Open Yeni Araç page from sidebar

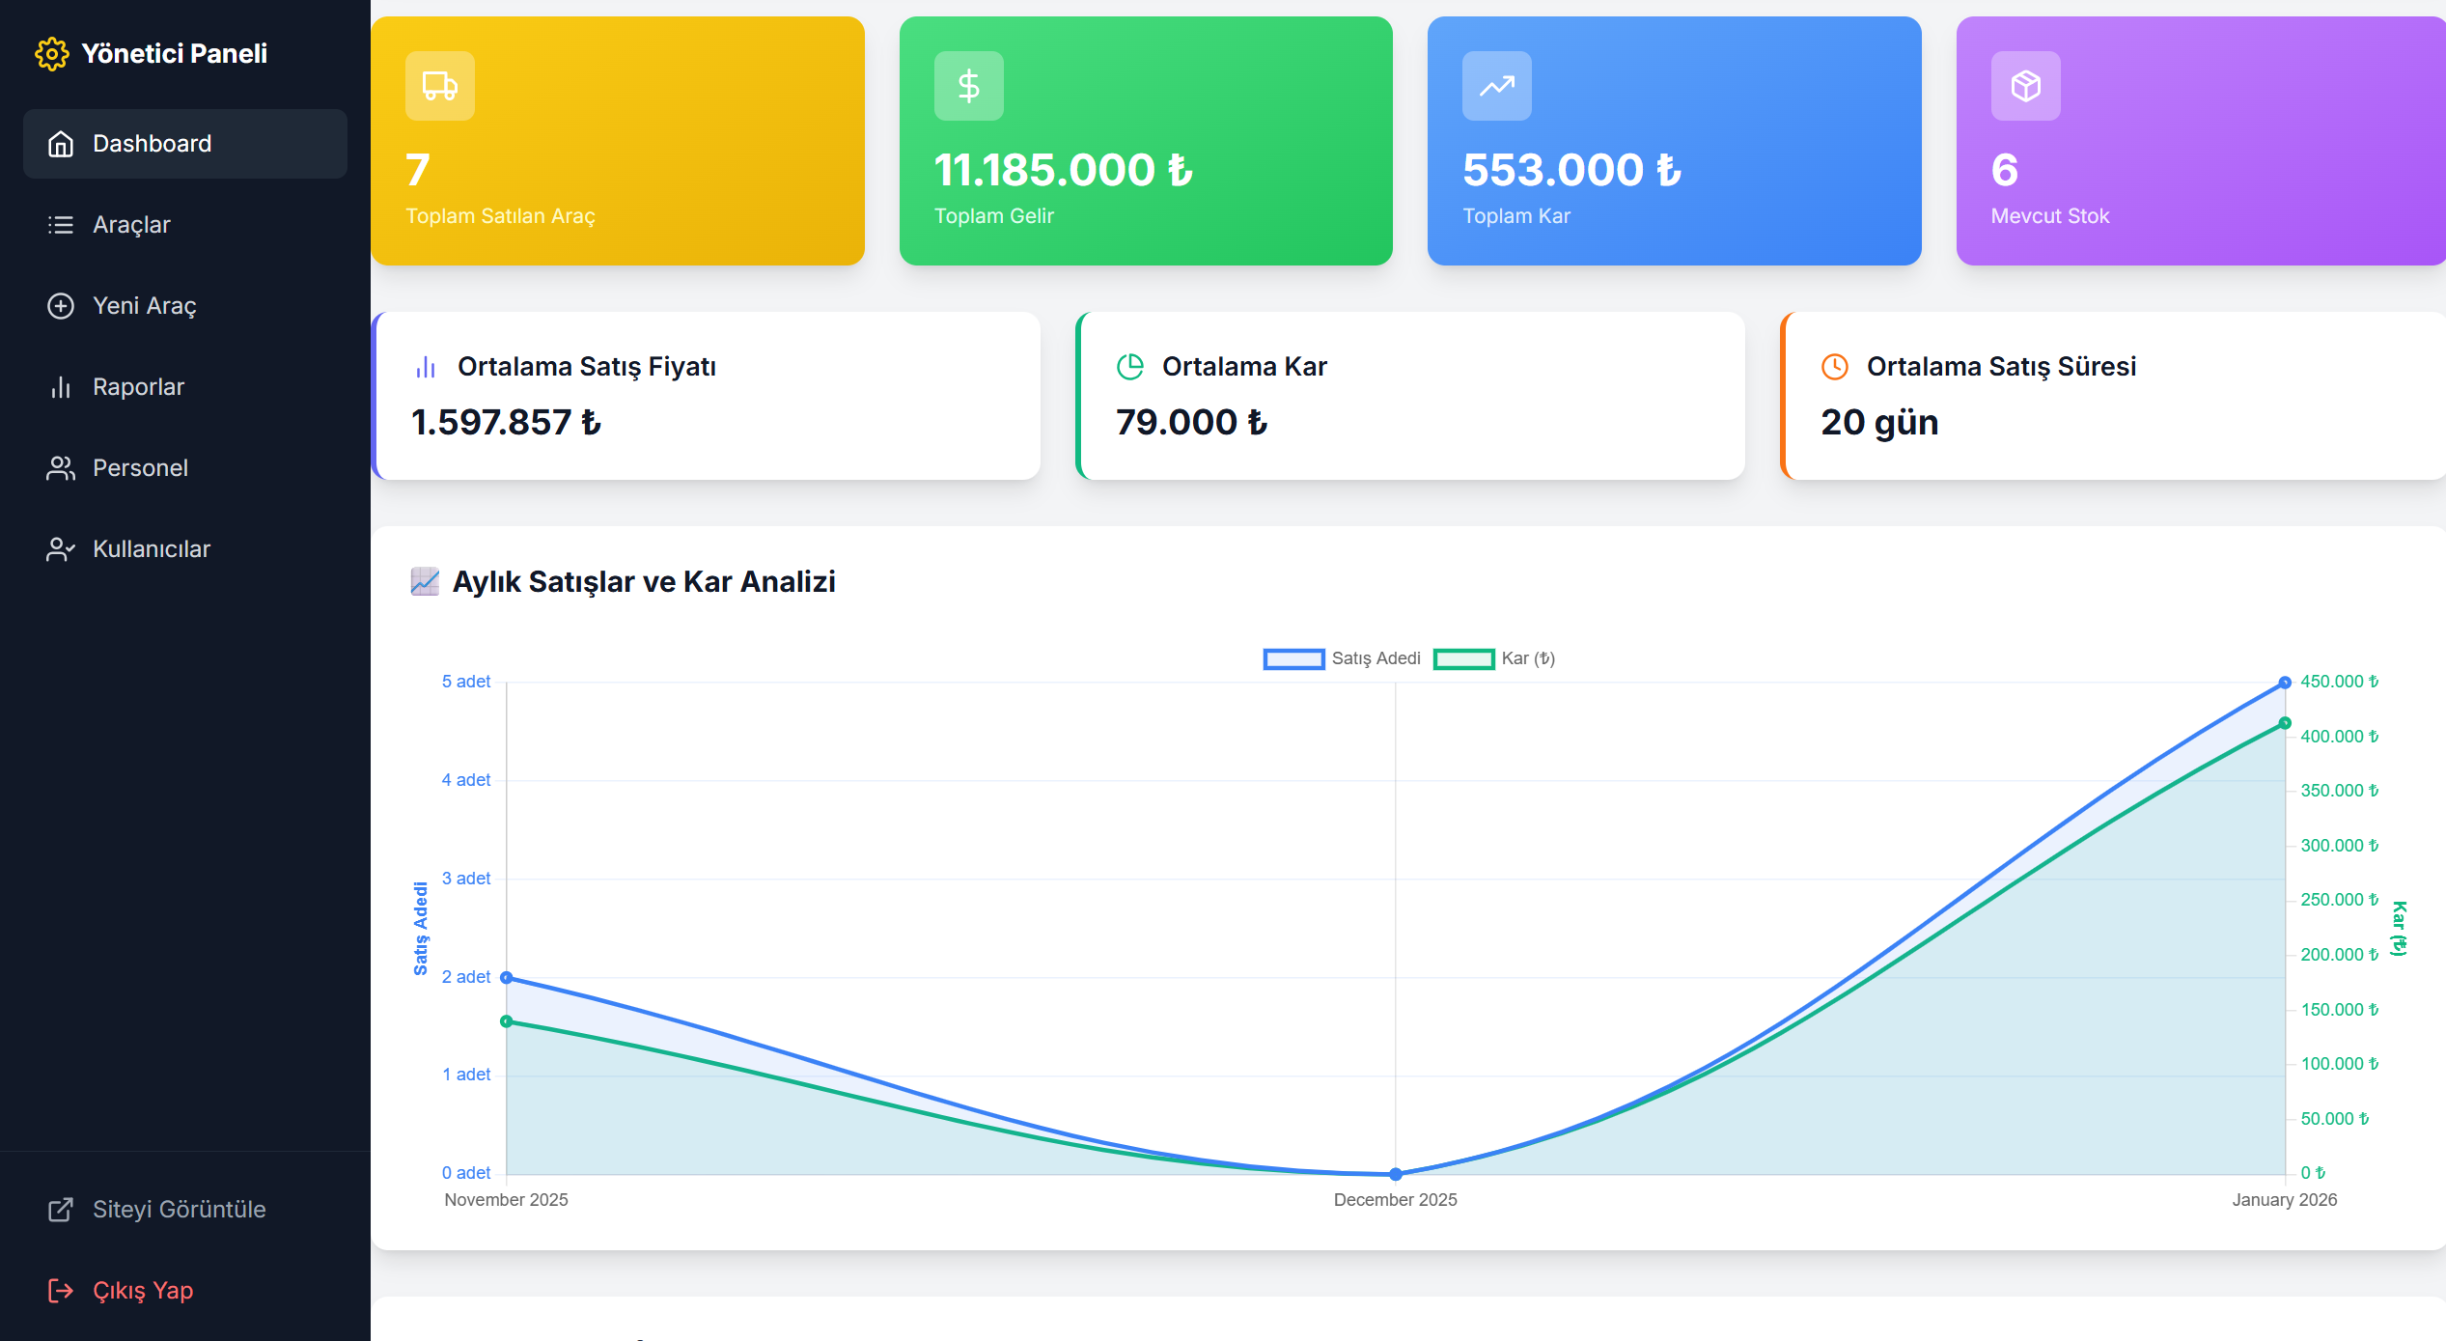coord(144,306)
